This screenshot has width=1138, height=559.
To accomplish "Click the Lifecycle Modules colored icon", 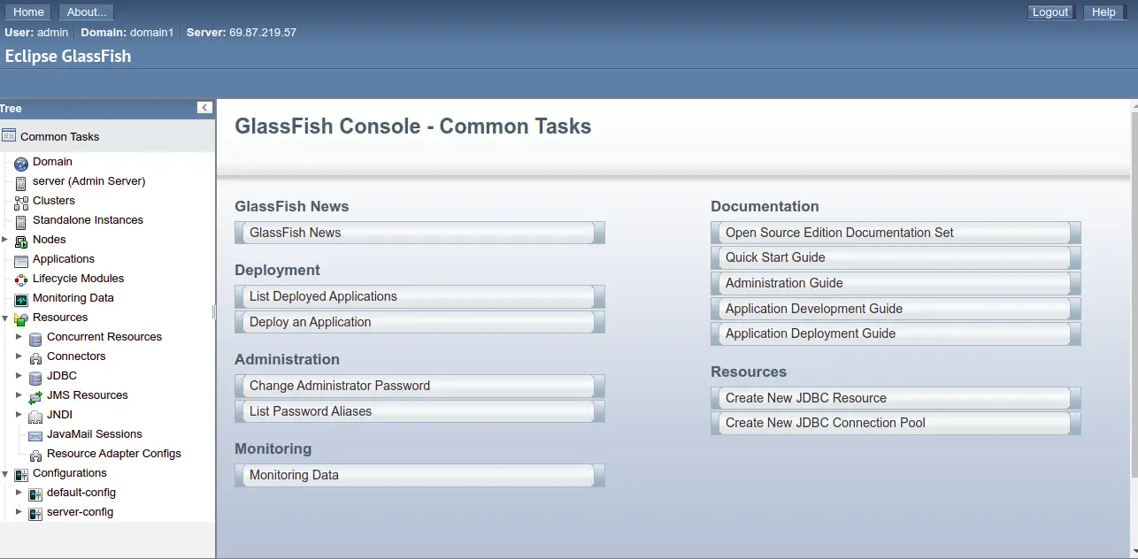I will tap(21, 279).
